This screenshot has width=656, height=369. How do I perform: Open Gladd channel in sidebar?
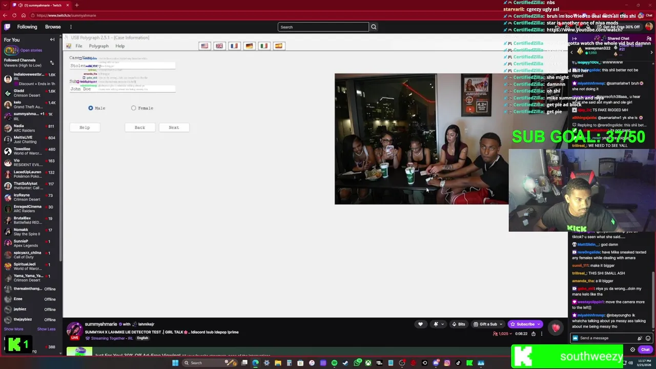[30, 93]
